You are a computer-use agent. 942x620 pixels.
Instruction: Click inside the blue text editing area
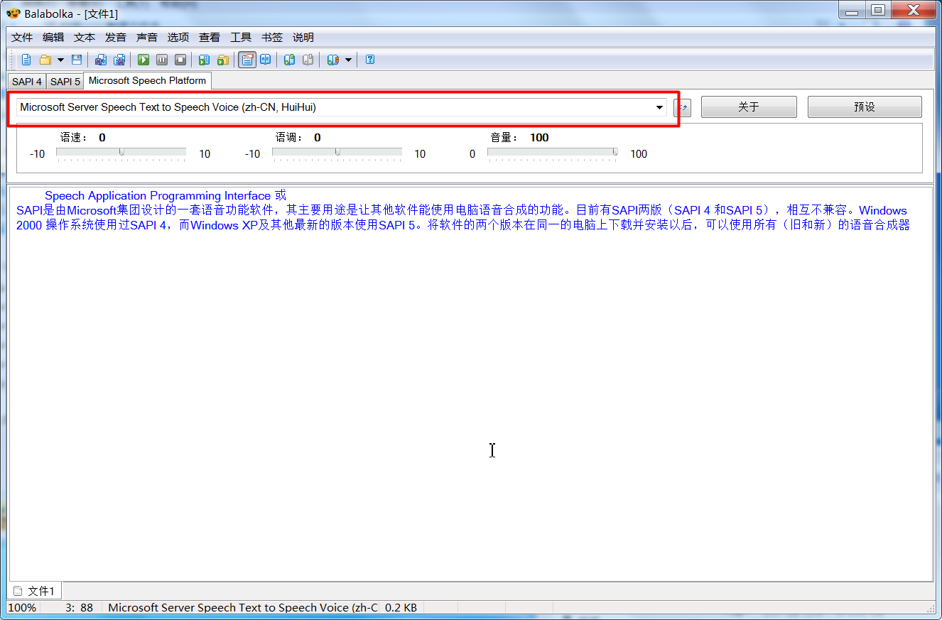tap(470, 384)
